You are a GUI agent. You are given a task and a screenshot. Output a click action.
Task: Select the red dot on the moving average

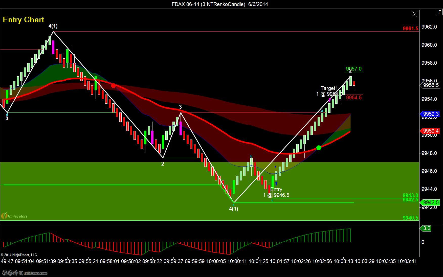[x=114, y=86]
